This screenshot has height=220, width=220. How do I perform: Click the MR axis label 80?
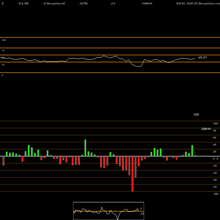[x=215, y=131]
